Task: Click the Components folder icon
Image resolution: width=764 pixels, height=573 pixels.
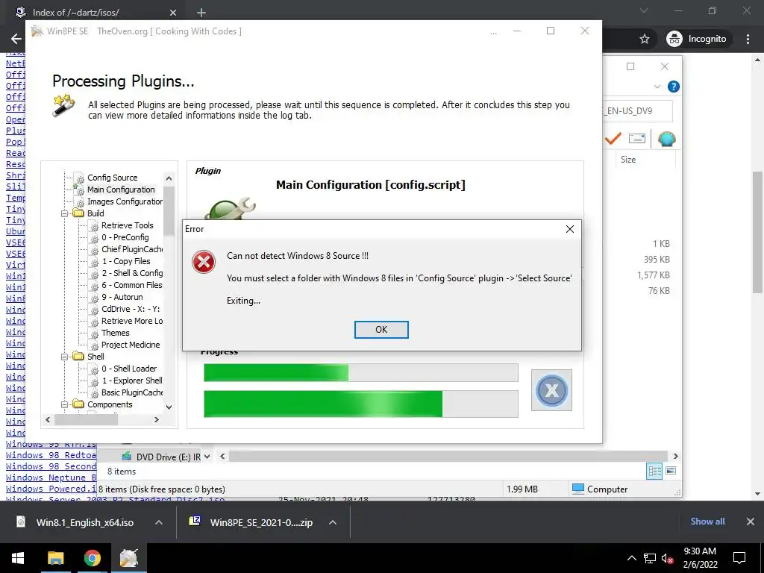Action: click(78, 404)
